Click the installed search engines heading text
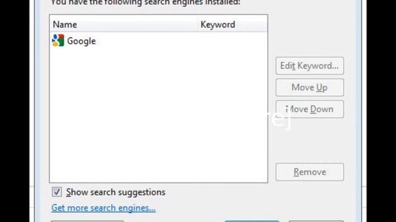This screenshot has width=396, height=222. tap(145, 2)
